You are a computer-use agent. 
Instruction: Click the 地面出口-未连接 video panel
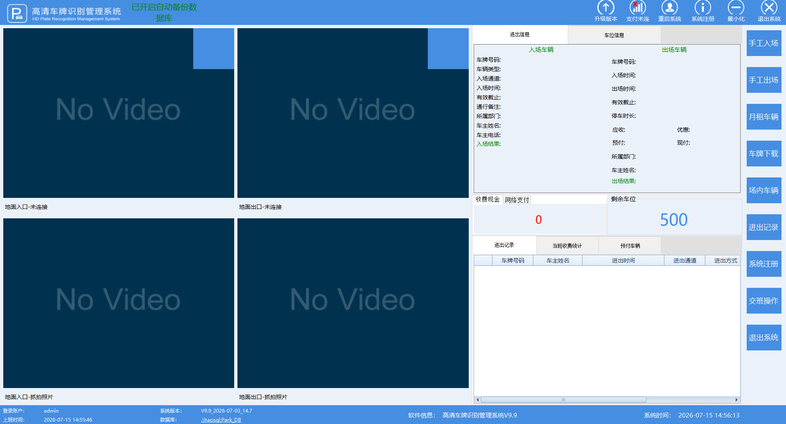pos(353,113)
